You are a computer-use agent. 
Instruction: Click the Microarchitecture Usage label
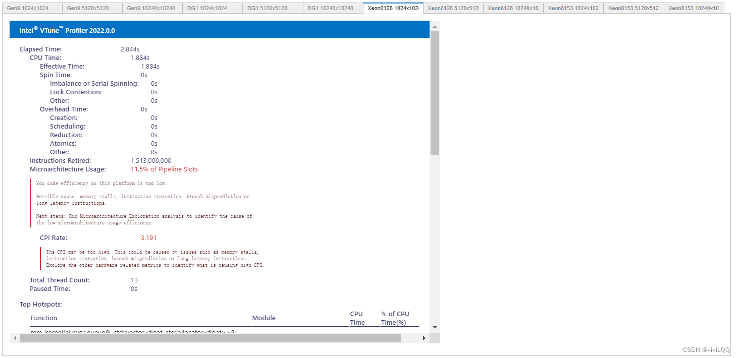(68, 169)
